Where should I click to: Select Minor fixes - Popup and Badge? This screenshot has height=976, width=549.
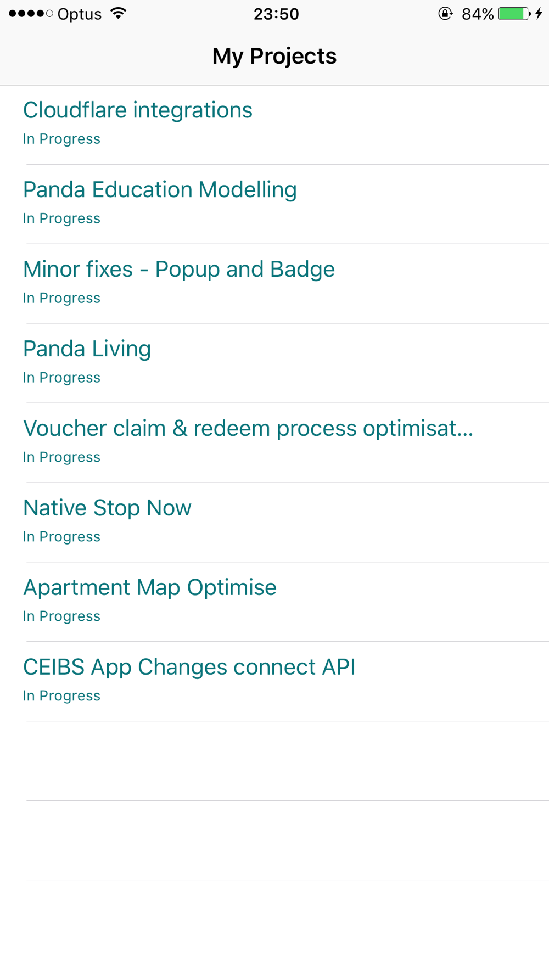click(274, 284)
